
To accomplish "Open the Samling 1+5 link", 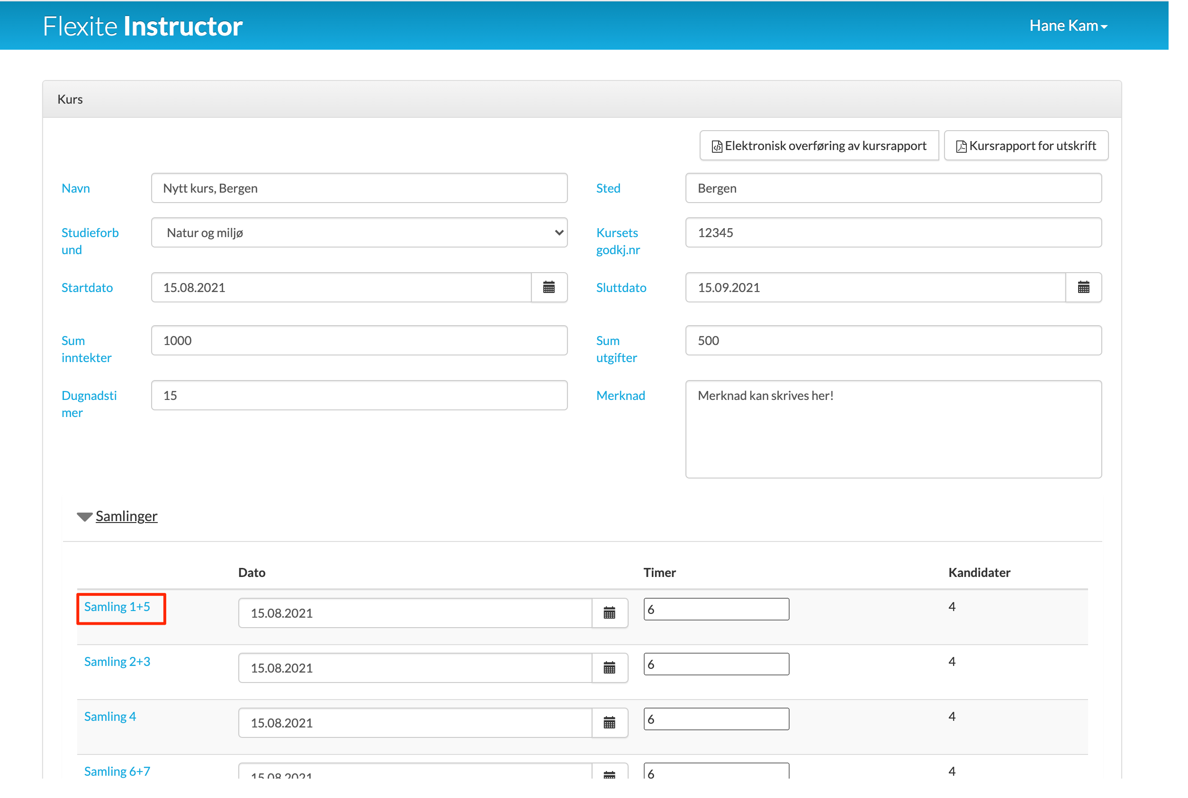I will coord(117,607).
